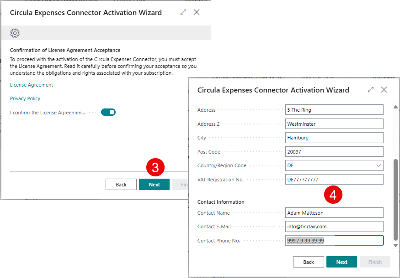Click the Confirmation of License Agreement Acceptance heading

click(x=65, y=50)
